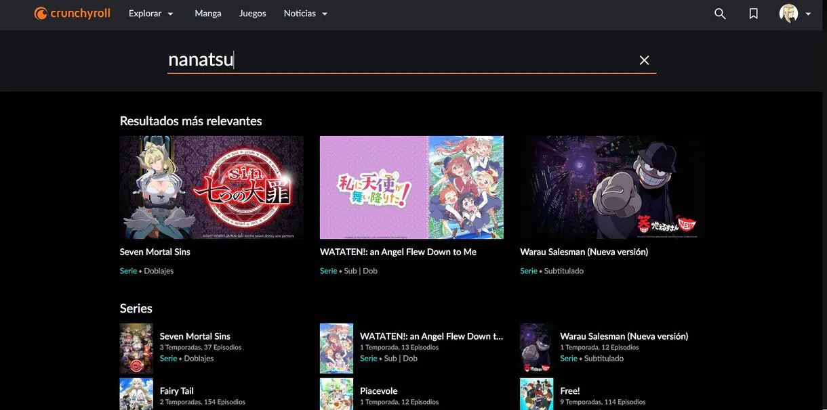Open Warau Salesman (Nueva versión) top result title
This screenshot has width=827, height=410.
click(584, 252)
